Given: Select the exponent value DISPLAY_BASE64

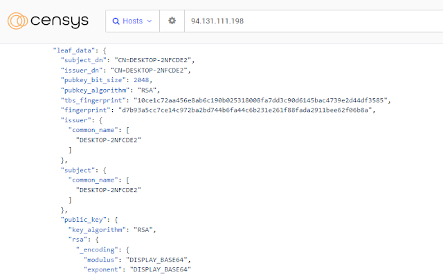Looking at the screenshot, I should 161,269.
